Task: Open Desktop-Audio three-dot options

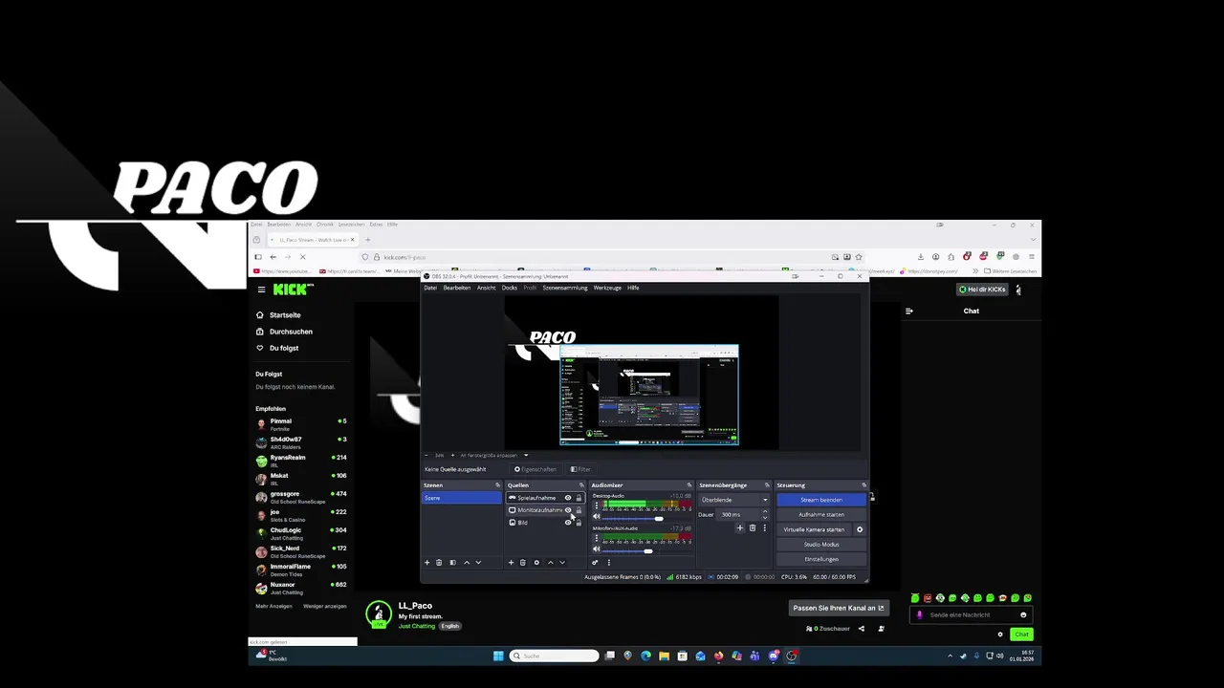Action: click(597, 505)
